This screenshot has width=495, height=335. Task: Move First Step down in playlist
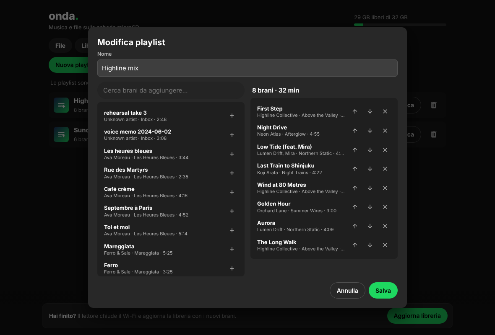click(370, 111)
